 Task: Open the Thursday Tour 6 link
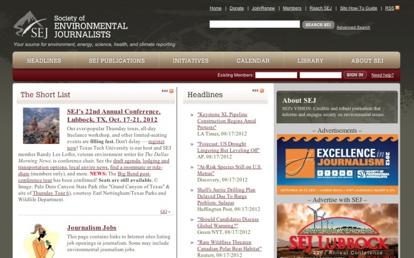pos(51,193)
